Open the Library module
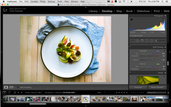This screenshot has width=171, height=107. (x=93, y=11)
